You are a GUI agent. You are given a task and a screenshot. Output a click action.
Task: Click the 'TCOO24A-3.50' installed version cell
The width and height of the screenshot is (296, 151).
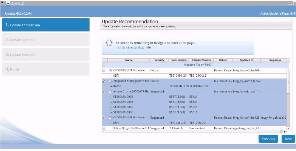point(199,86)
